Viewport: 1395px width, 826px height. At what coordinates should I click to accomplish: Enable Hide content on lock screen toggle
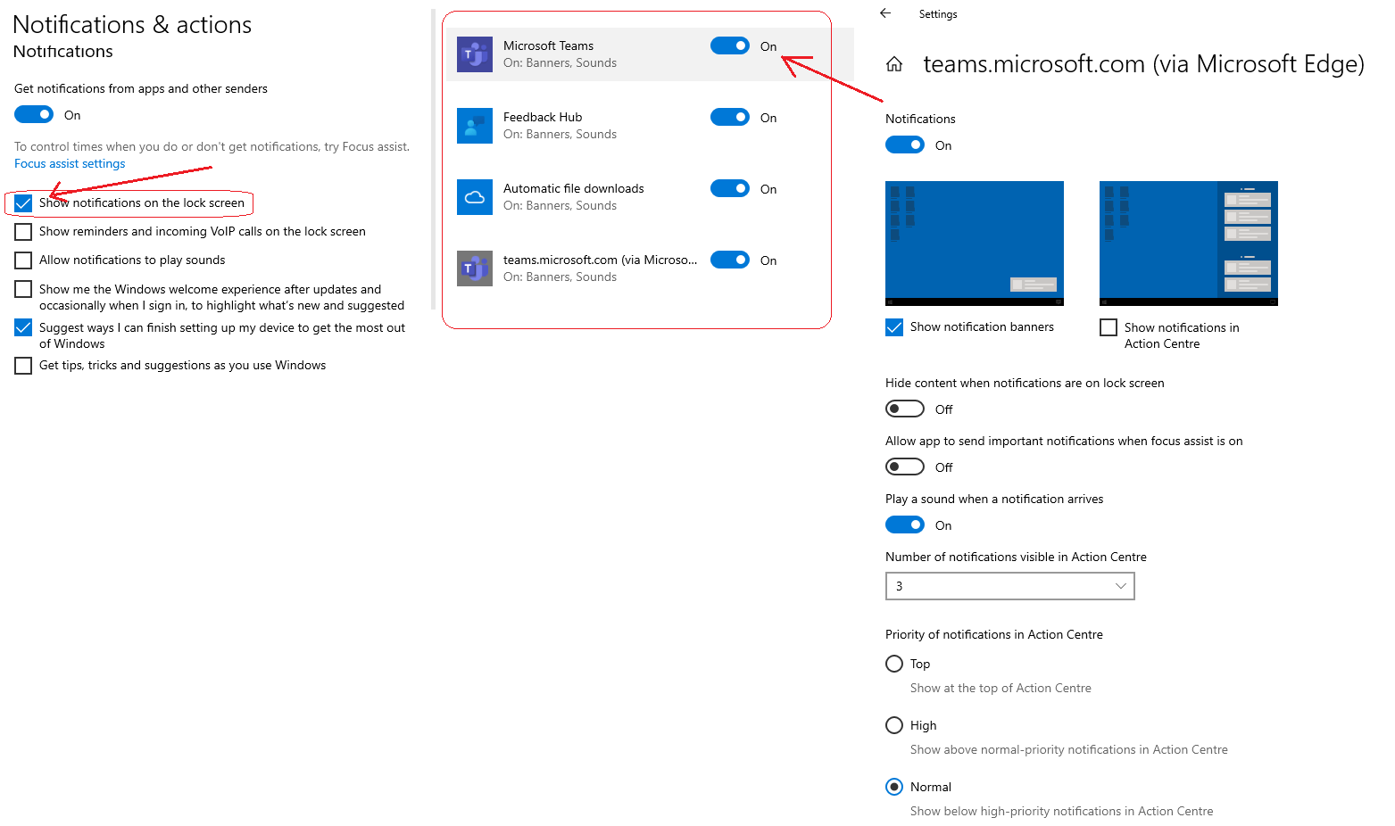(904, 409)
